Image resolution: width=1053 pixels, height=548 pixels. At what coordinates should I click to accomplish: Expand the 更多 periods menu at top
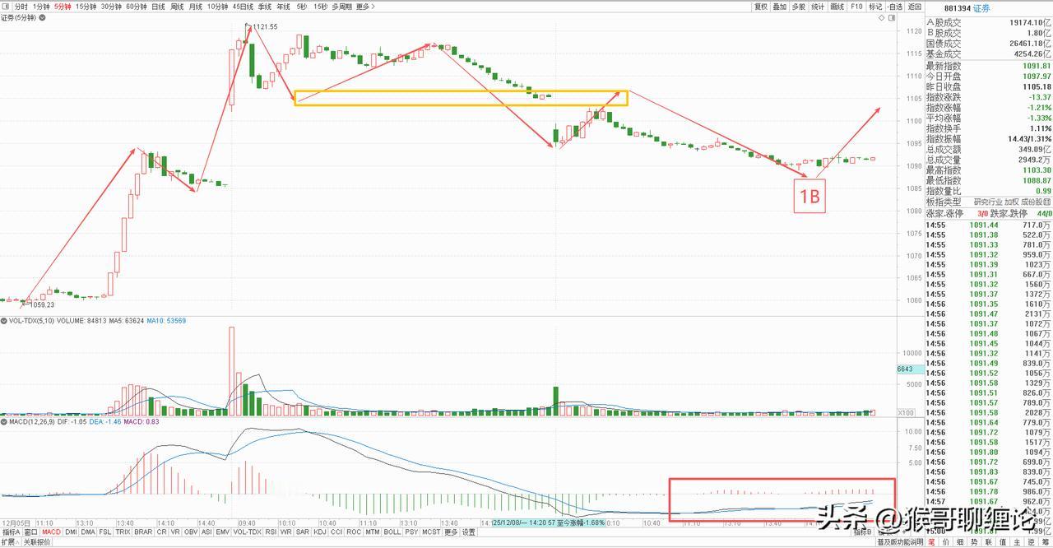coord(365,6)
